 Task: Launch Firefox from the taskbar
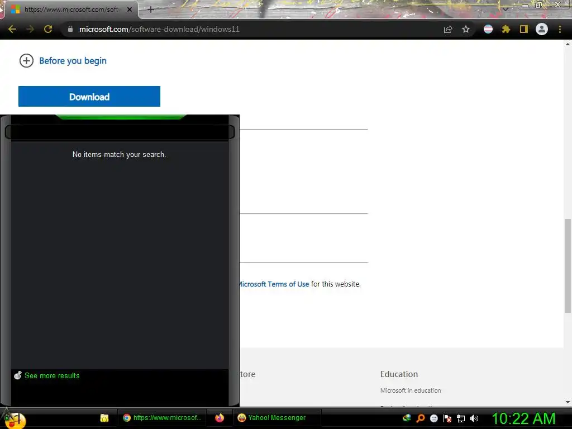coord(219,418)
